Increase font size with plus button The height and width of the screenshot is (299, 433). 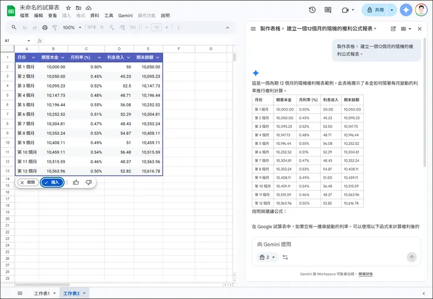(x=167, y=27)
